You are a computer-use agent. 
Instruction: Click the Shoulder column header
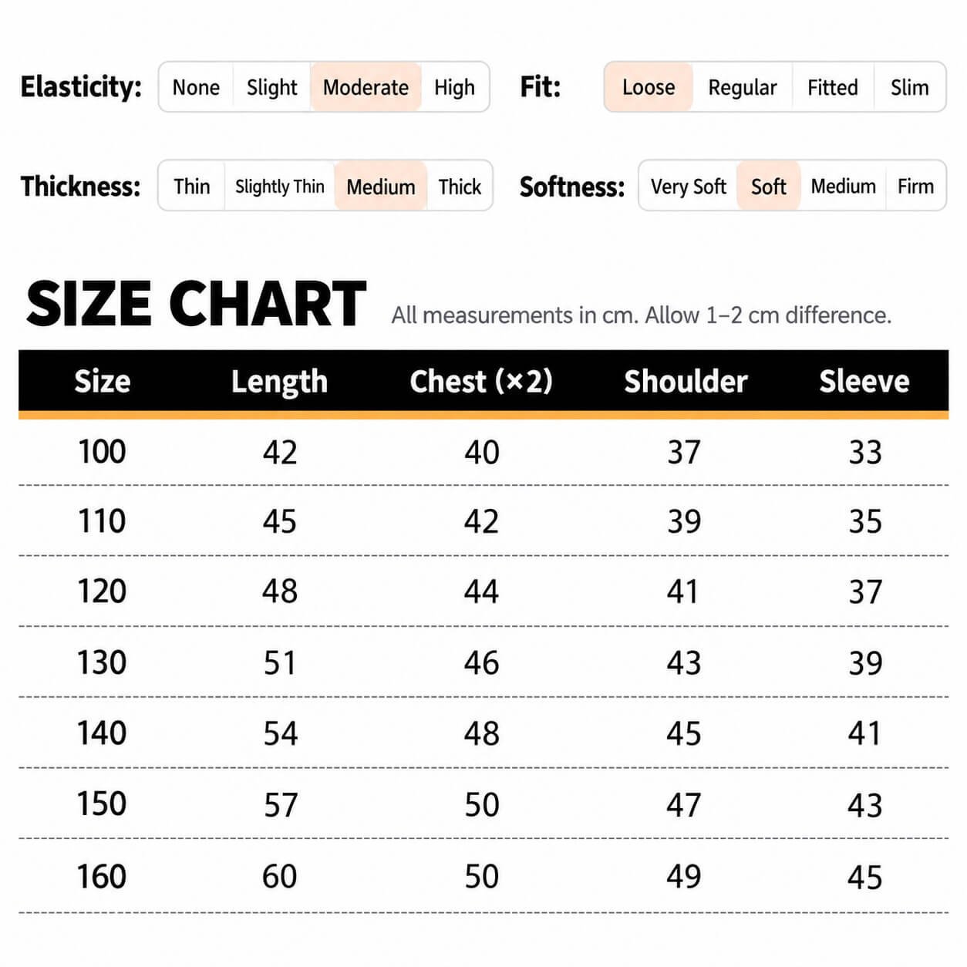pyautogui.click(x=686, y=381)
